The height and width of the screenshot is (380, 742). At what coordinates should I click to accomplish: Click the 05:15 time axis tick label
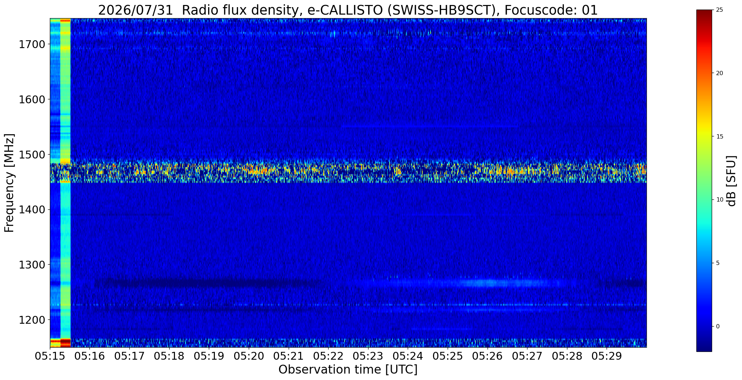point(50,356)
